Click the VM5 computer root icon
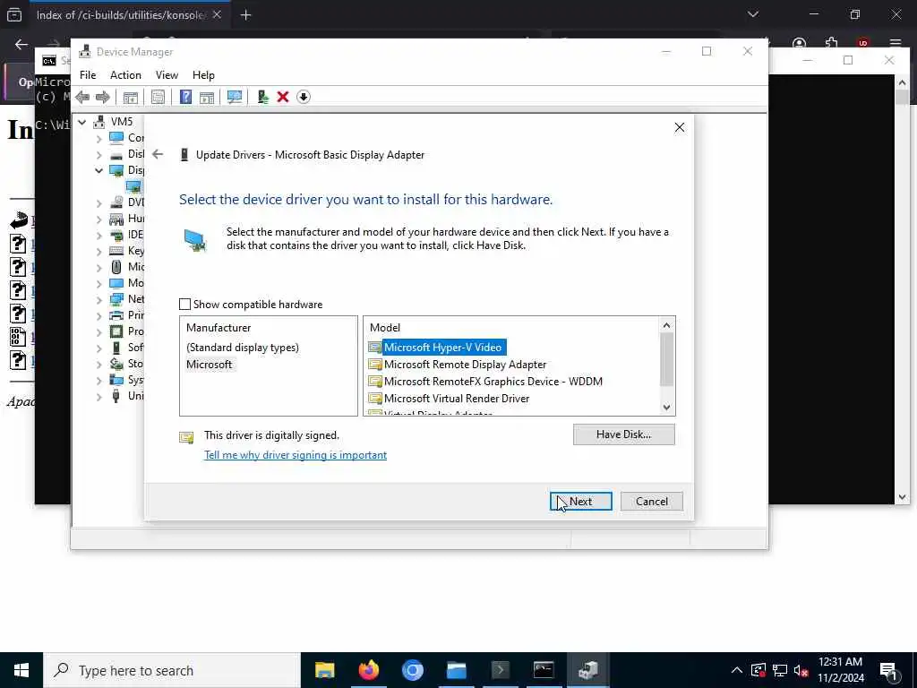Screen dimensions: 917x688 click(x=99, y=122)
